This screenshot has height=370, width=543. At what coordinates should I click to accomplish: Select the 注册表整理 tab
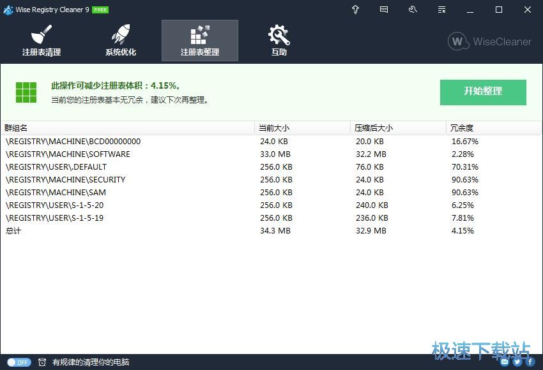200,40
